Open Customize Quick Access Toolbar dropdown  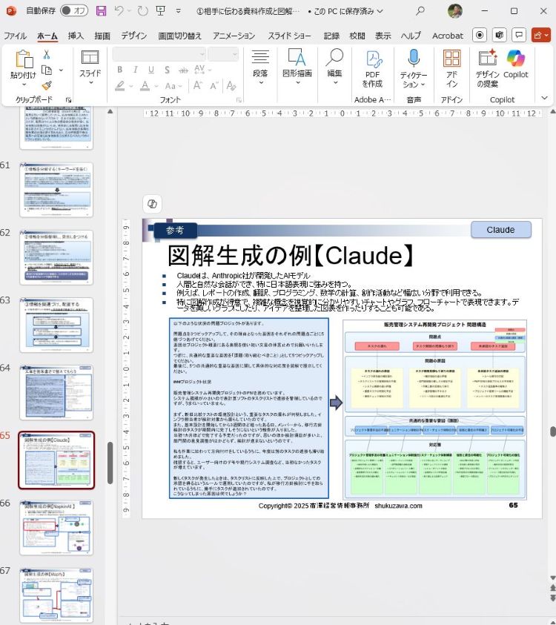pos(178,11)
